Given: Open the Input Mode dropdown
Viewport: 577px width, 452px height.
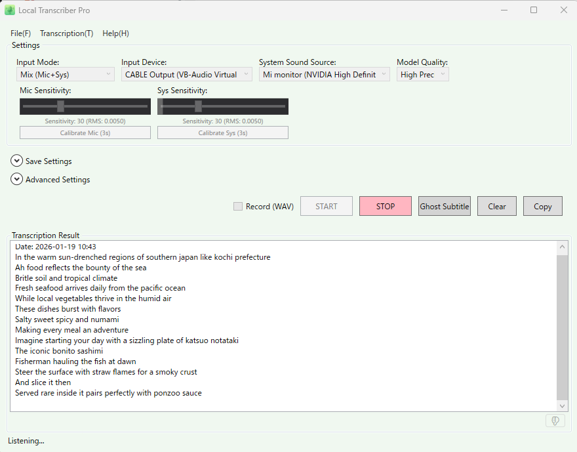Looking at the screenshot, I should (x=65, y=74).
